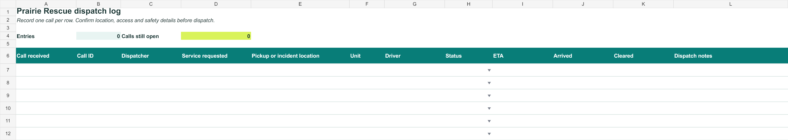Click the 'Record one call per row' instruction text
This screenshot has width=788, height=140.
tap(116, 20)
